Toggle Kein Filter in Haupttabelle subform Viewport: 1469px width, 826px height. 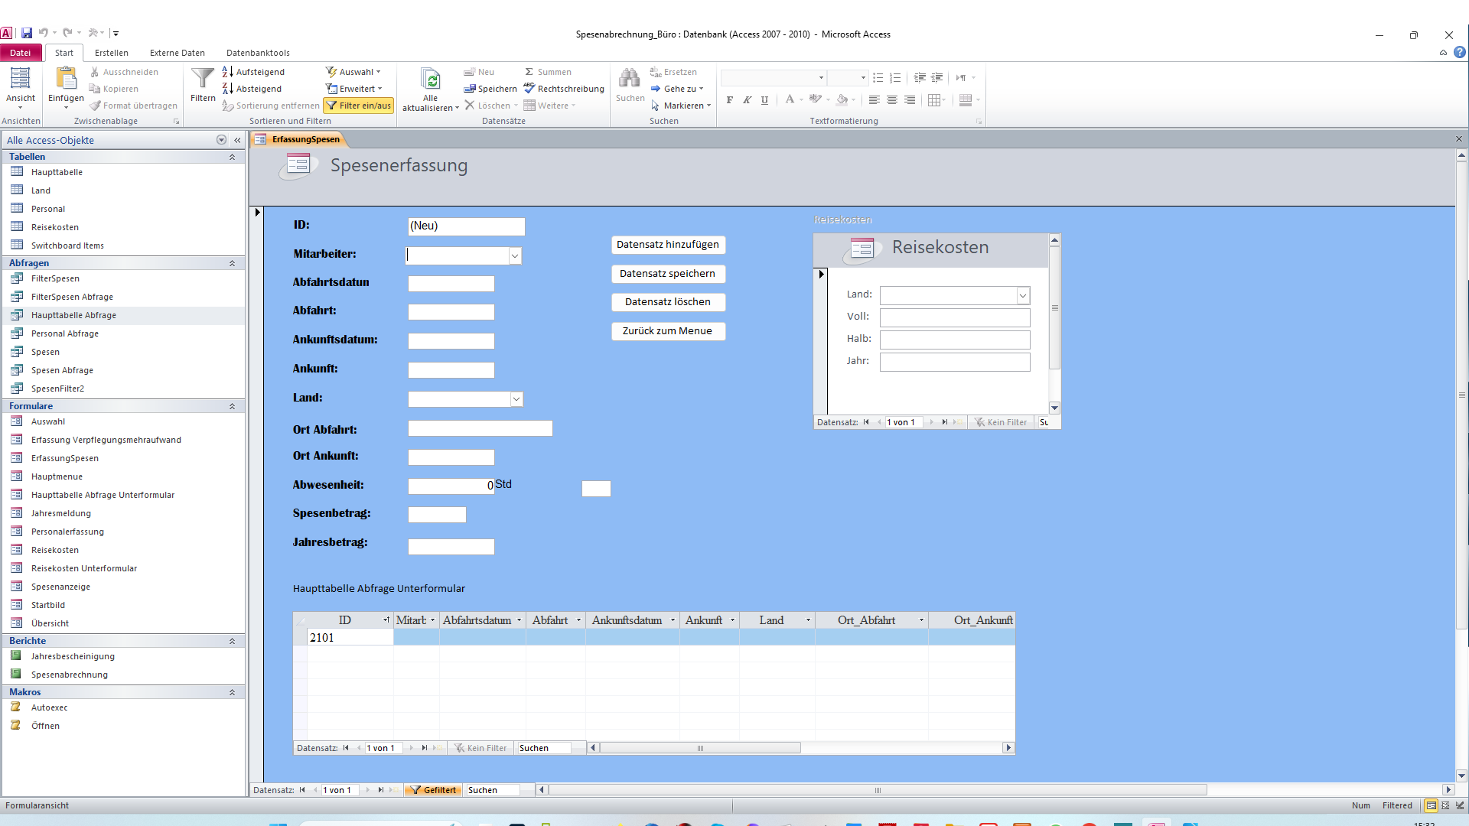pos(480,748)
